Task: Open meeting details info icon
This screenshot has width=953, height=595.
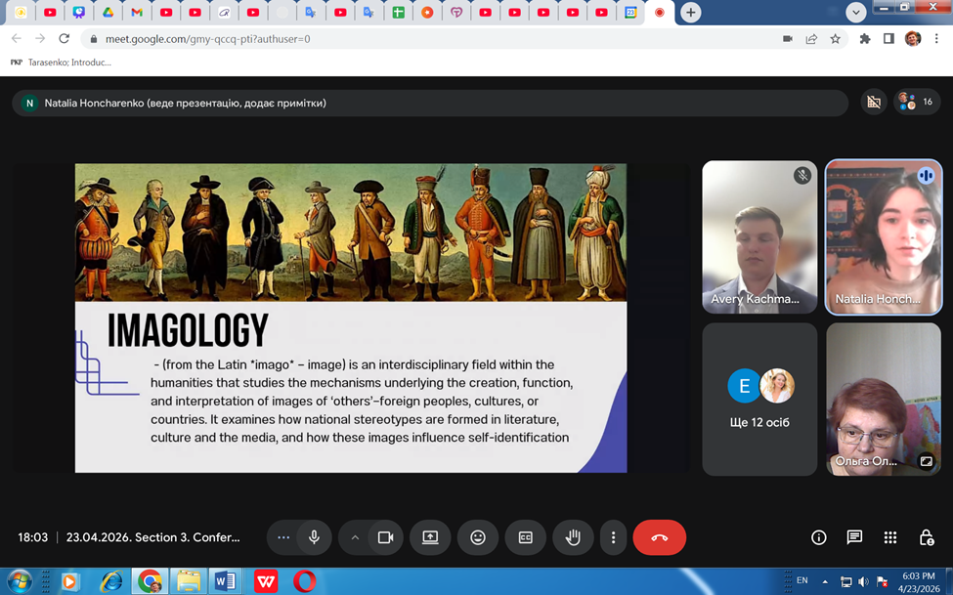Action: click(x=819, y=537)
